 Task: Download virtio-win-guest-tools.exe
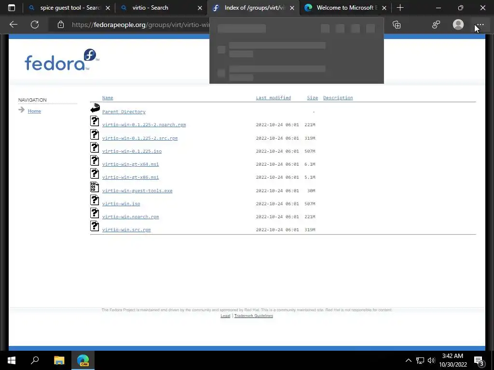click(x=137, y=191)
